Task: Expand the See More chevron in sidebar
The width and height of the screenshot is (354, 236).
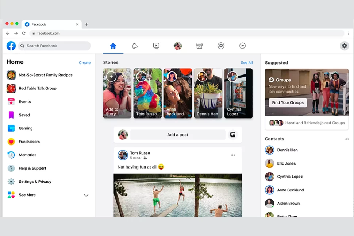Action: [86, 195]
